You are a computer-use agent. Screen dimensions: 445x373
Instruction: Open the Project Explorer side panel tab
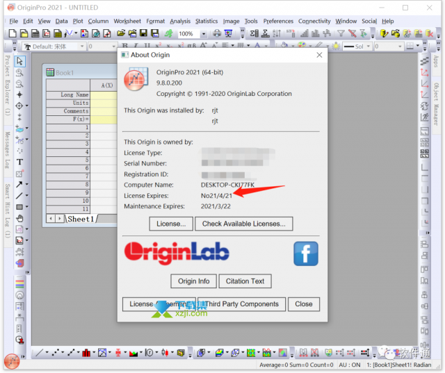tap(8, 85)
